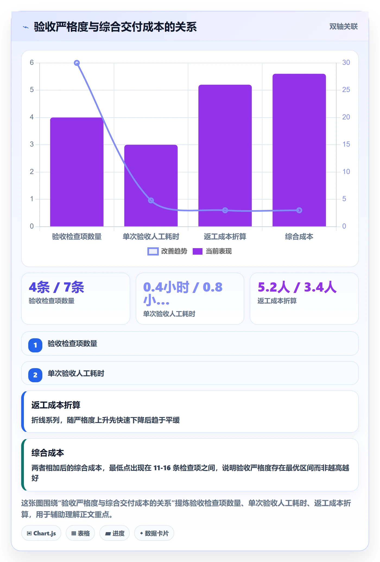Click the 进度 tag bar icon
Viewport: 380px width, 562px height.
click(108, 534)
